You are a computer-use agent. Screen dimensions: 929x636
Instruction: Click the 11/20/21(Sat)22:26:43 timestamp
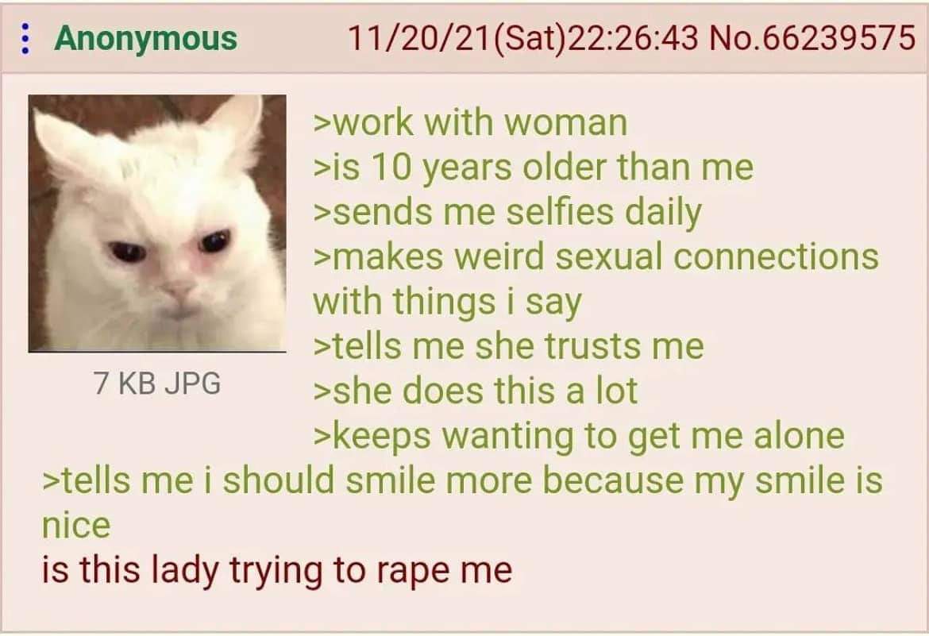click(x=522, y=38)
